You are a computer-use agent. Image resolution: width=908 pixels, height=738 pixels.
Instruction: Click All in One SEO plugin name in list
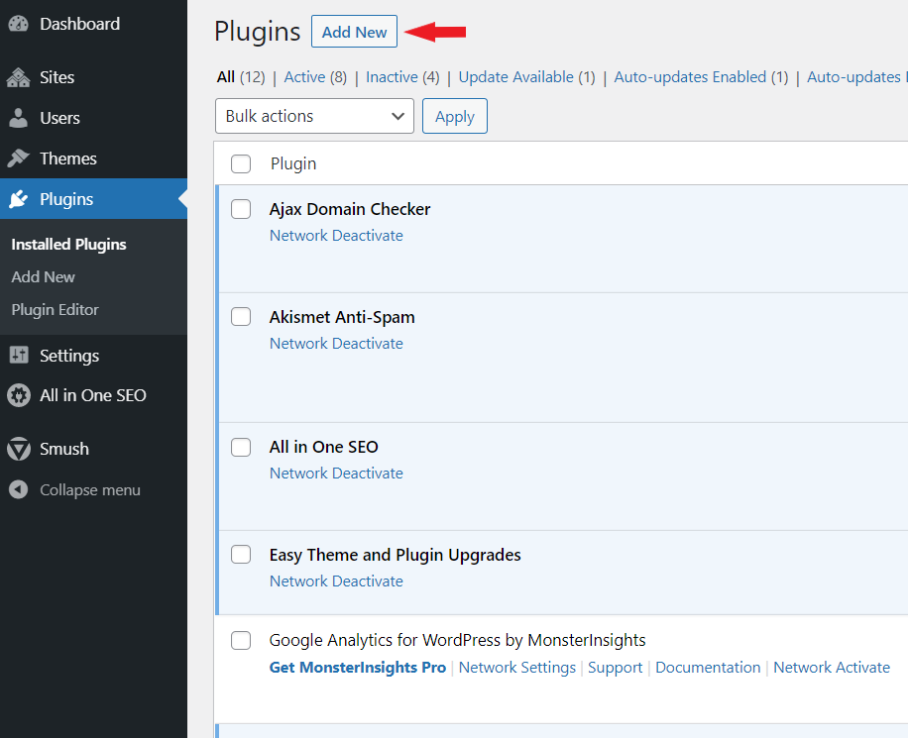[324, 447]
